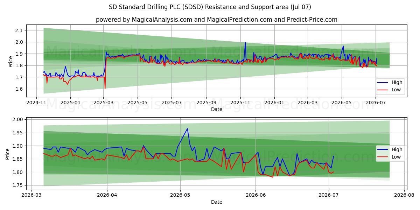The image size is (420, 210).
Task: Click the '2025-07' label on the top chart x-axis
Action: 171,104
